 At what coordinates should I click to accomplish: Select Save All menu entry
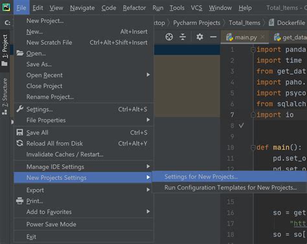(x=84, y=133)
